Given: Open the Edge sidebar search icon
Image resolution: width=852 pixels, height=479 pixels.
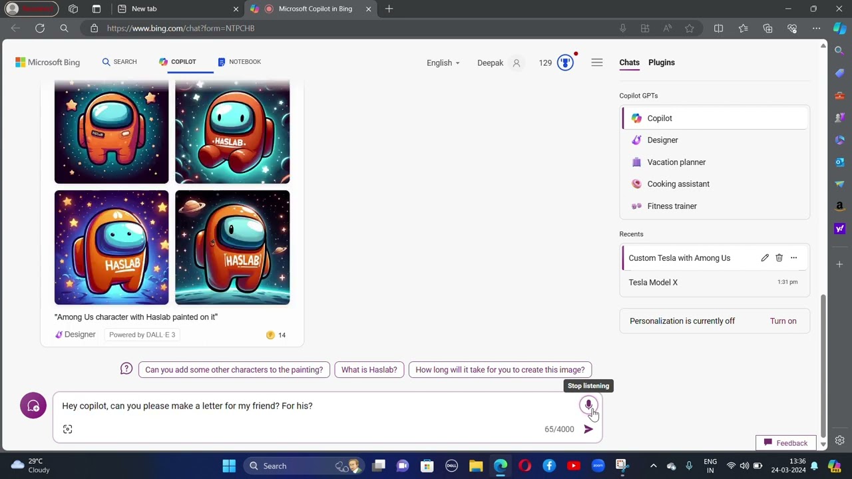Looking at the screenshot, I should click(839, 51).
